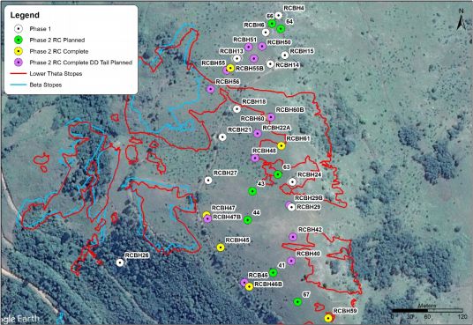Click the white RCBH26 borehole marker
The height and width of the screenshot is (325, 473).
coord(120,262)
